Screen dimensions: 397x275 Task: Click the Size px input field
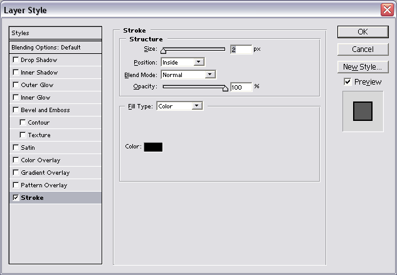(x=241, y=49)
